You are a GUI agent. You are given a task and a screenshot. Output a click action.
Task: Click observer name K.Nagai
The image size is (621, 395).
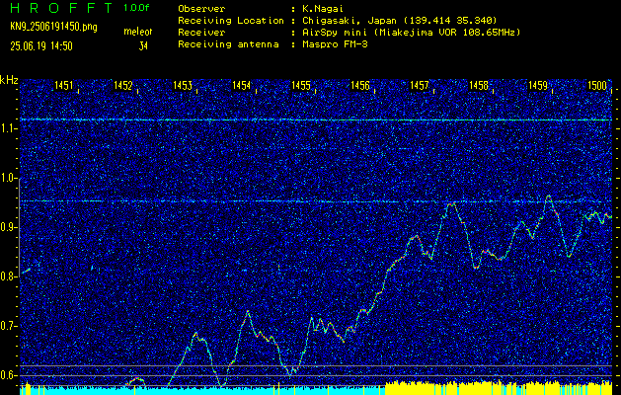(321, 9)
